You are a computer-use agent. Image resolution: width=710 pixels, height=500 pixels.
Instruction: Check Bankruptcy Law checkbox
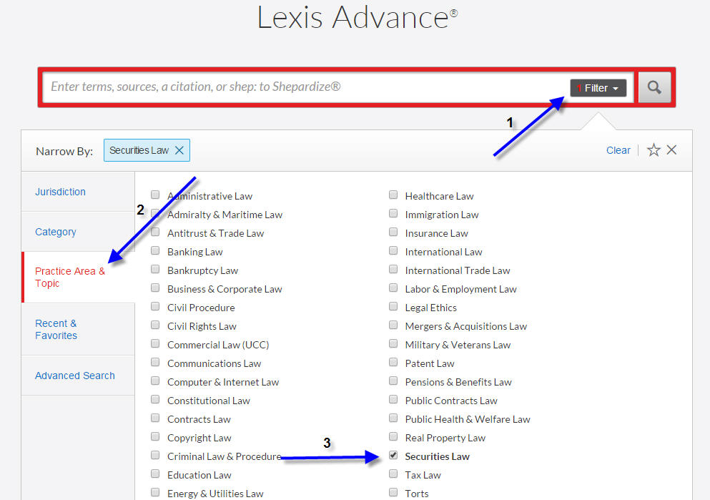pos(155,269)
